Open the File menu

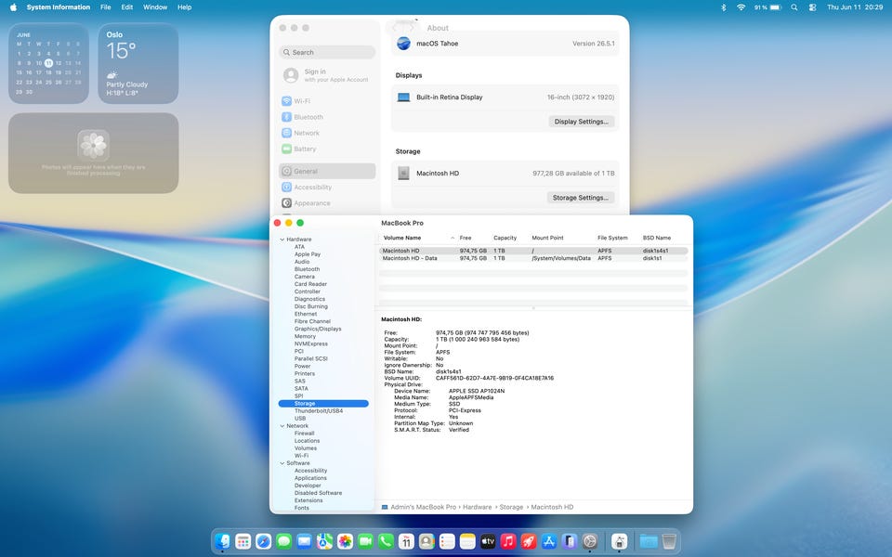point(105,7)
